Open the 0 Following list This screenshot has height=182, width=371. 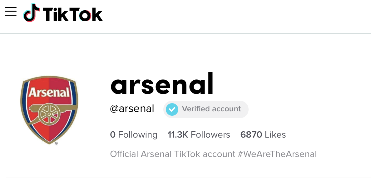pyautogui.click(x=134, y=134)
